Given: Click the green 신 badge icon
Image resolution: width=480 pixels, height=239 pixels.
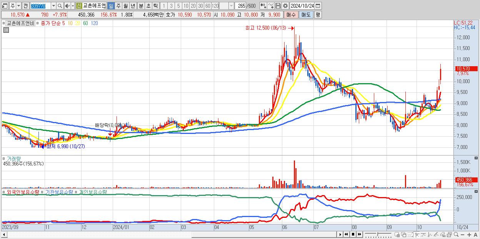Looking at the screenshot, I should pos(79,6).
